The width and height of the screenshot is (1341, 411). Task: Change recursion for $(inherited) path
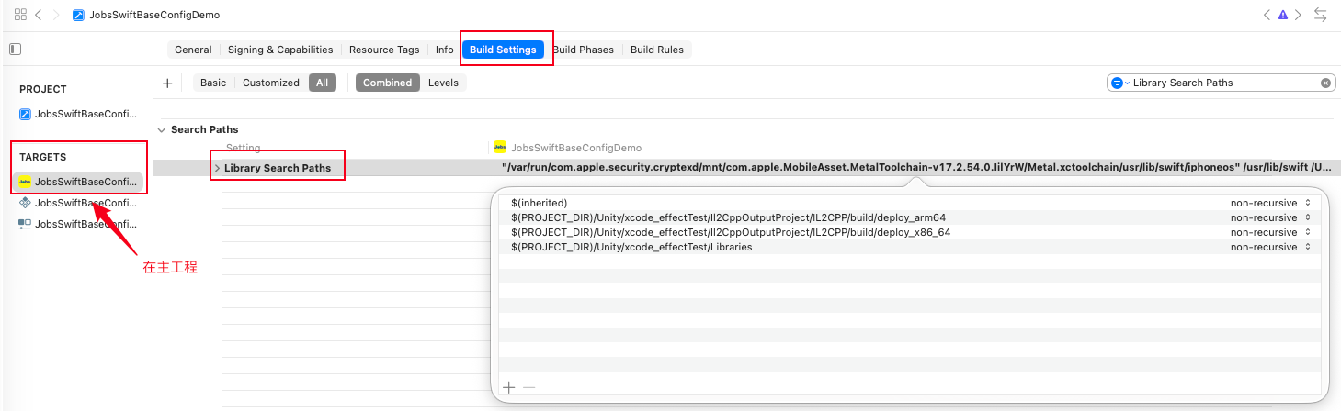(1269, 203)
